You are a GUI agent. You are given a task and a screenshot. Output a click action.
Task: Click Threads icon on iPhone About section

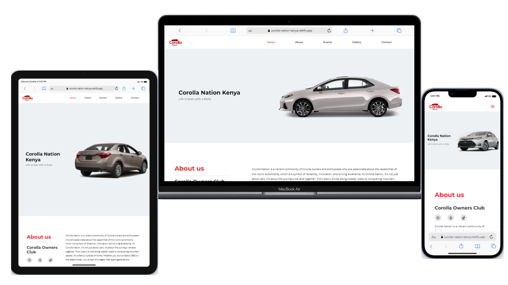(x=451, y=218)
